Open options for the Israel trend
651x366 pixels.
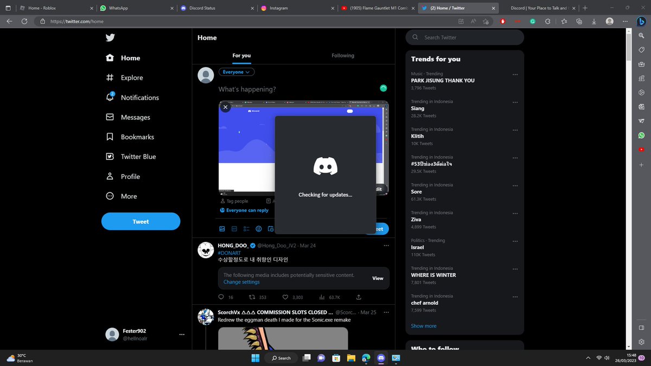(x=515, y=241)
